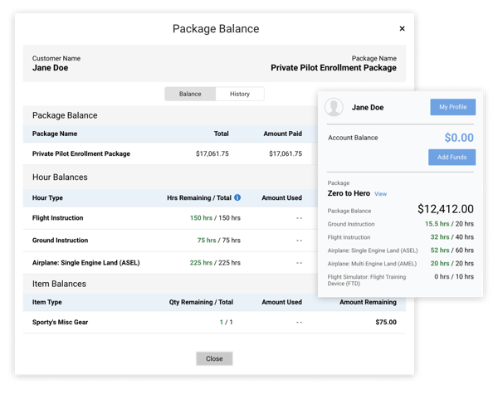The width and height of the screenshot is (498, 394).
Task: Click the Add Funds button
Action: 452,157
